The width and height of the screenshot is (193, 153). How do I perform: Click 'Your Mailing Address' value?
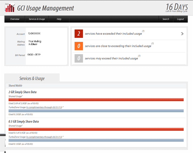point(35,43)
